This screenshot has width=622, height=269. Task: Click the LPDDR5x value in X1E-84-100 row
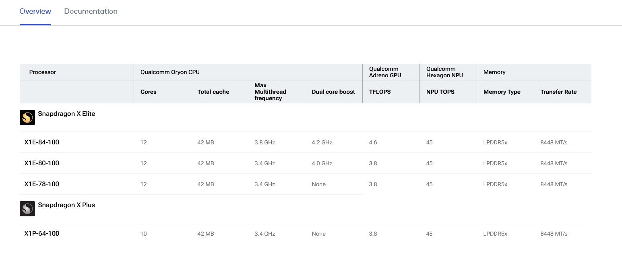(496, 142)
